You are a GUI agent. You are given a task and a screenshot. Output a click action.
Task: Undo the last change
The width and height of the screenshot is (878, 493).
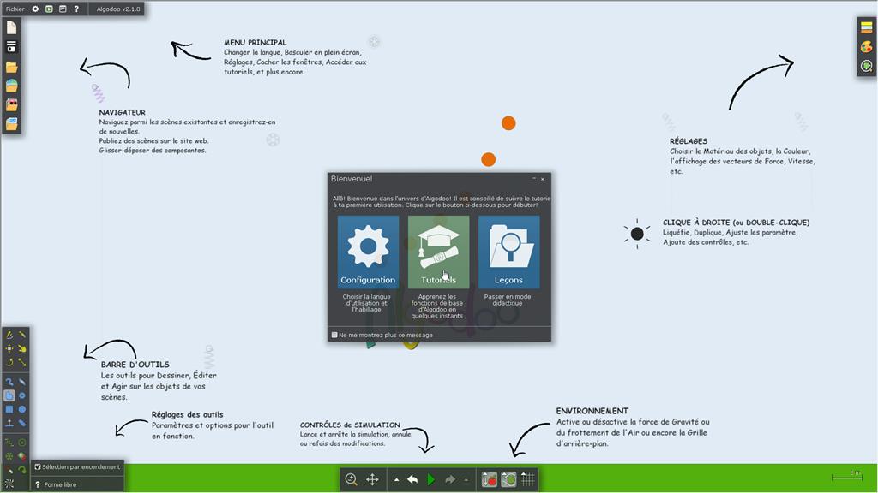(412, 479)
